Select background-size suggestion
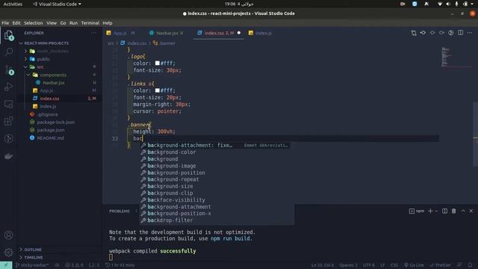This screenshot has width=478, height=269. pos(217,186)
